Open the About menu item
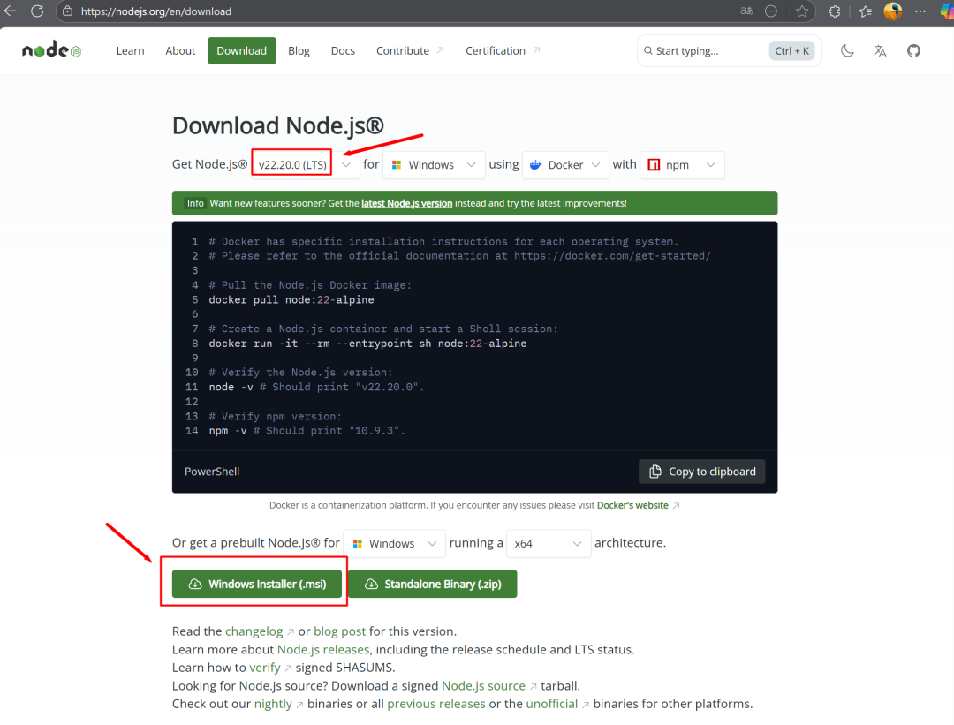The width and height of the screenshot is (954, 725). pyautogui.click(x=180, y=50)
